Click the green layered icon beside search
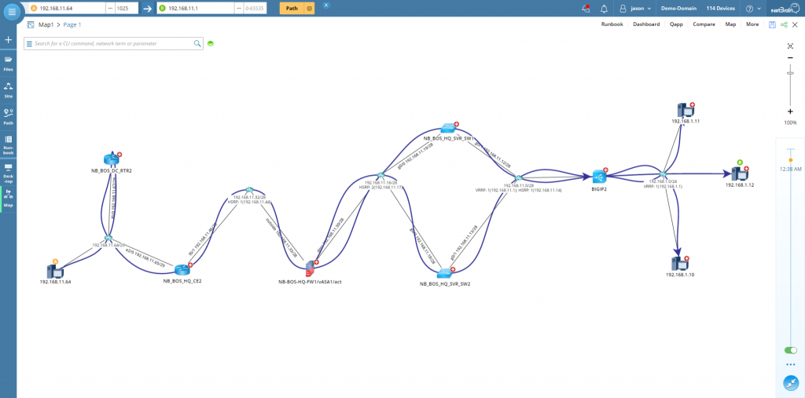 [x=211, y=44]
